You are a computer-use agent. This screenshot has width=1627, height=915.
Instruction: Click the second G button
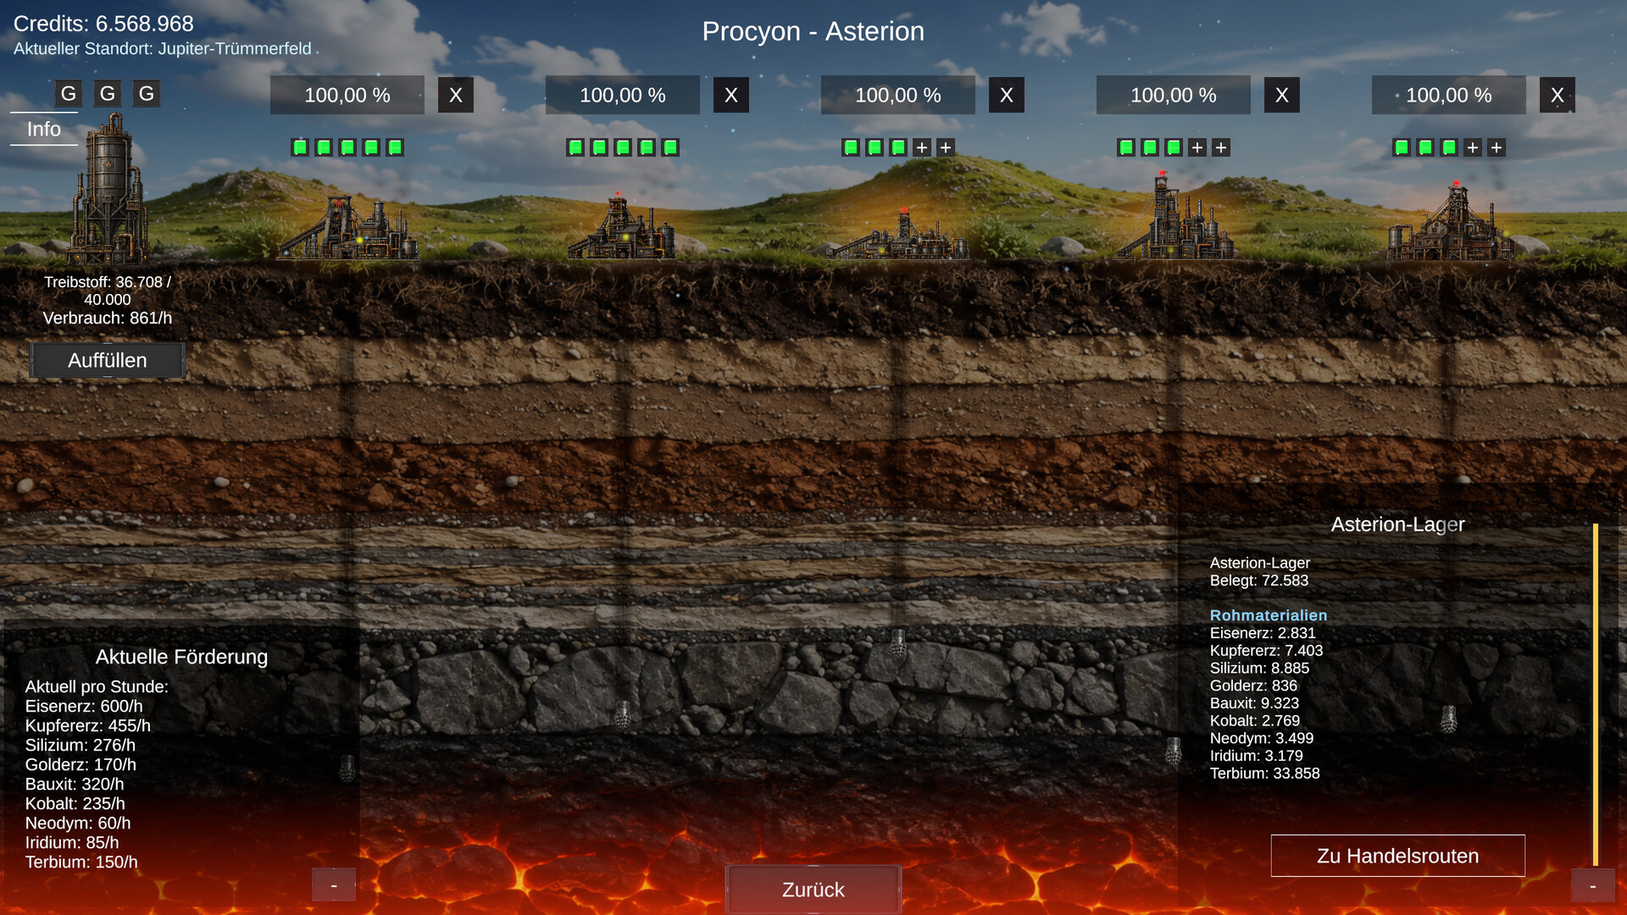click(108, 93)
